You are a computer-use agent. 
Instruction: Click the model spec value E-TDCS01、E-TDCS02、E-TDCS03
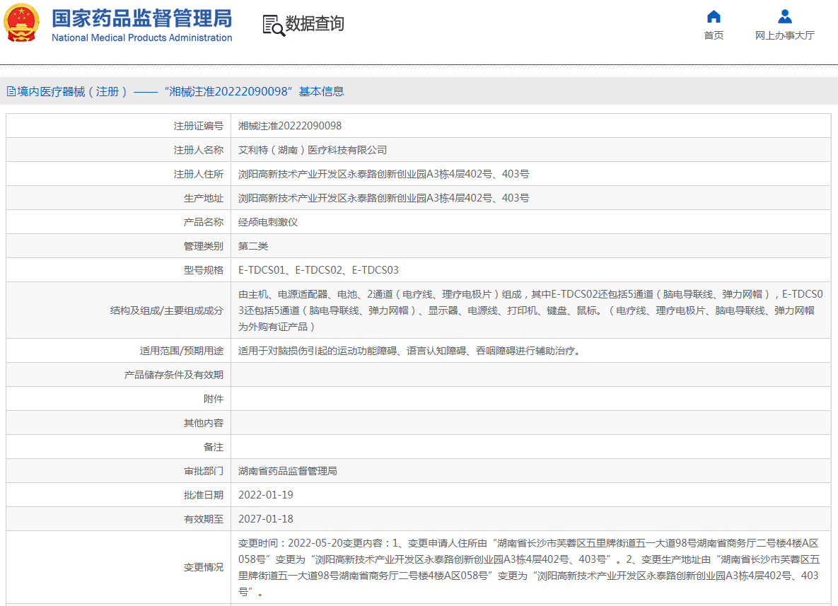(318, 270)
